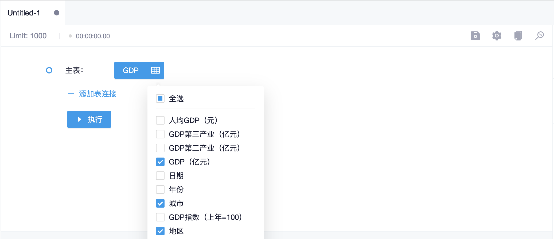Click the GDP main table button
This screenshot has height=239, width=554.
click(131, 70)
